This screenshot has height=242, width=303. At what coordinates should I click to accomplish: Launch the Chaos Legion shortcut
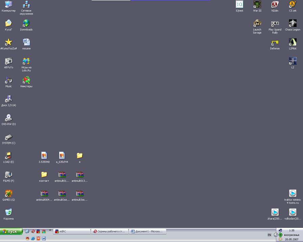tap(293, 25)
